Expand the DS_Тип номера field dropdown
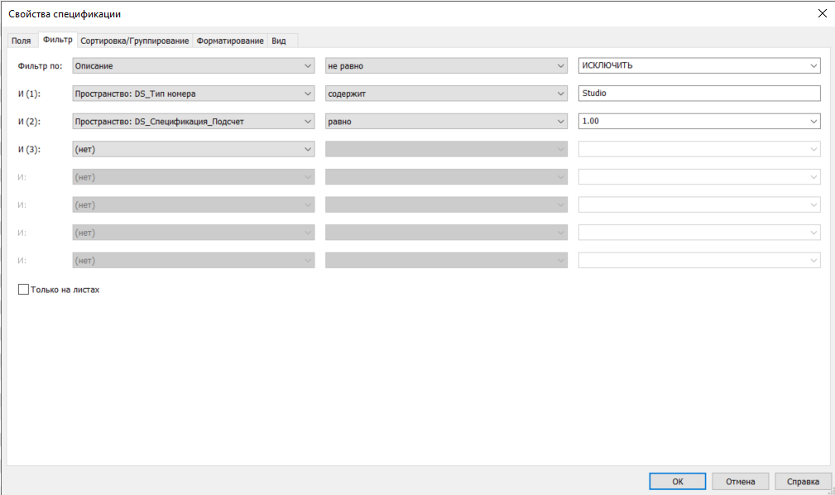The image size is (835, 495). (194, 94)
